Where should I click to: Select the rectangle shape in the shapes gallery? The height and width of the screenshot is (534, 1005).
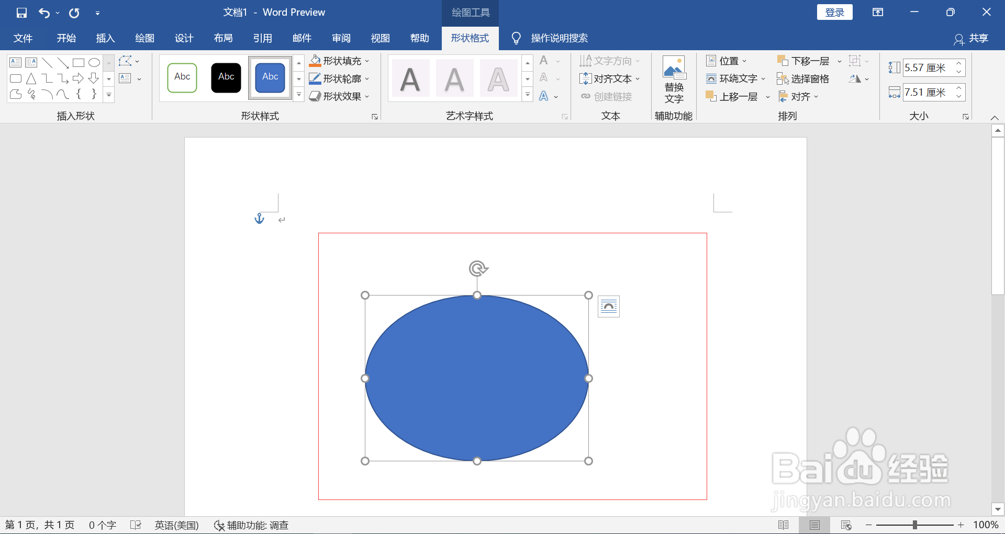79,63
